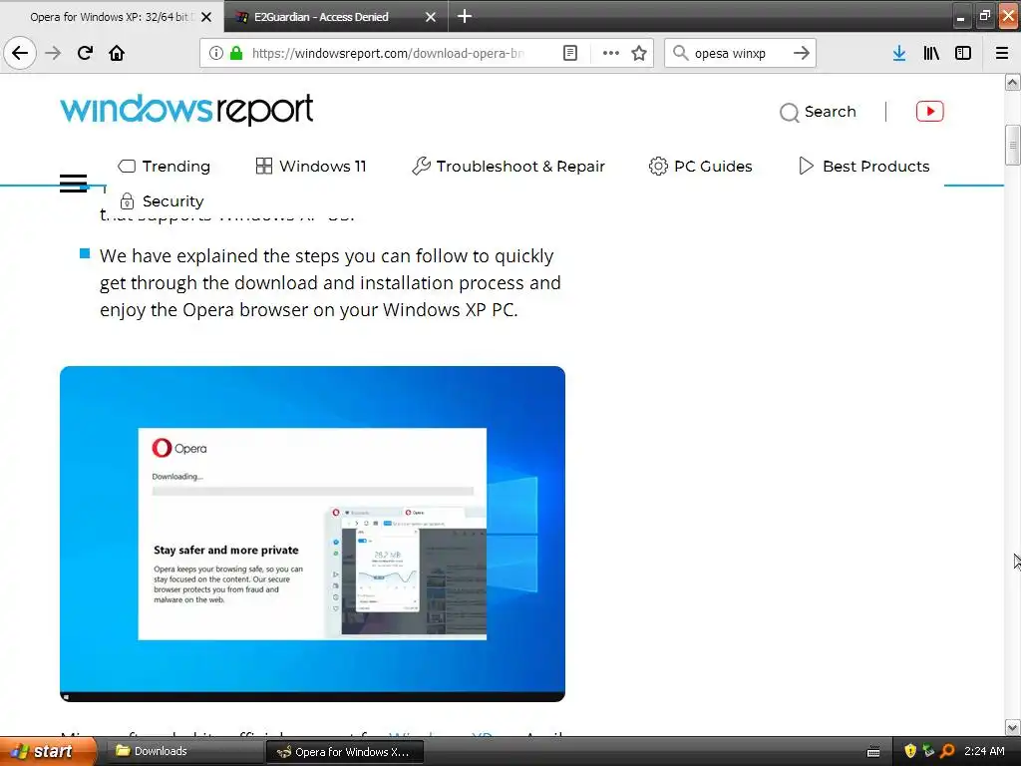
Task: Toggle the browser sidebar
Action: click(963, 53)
